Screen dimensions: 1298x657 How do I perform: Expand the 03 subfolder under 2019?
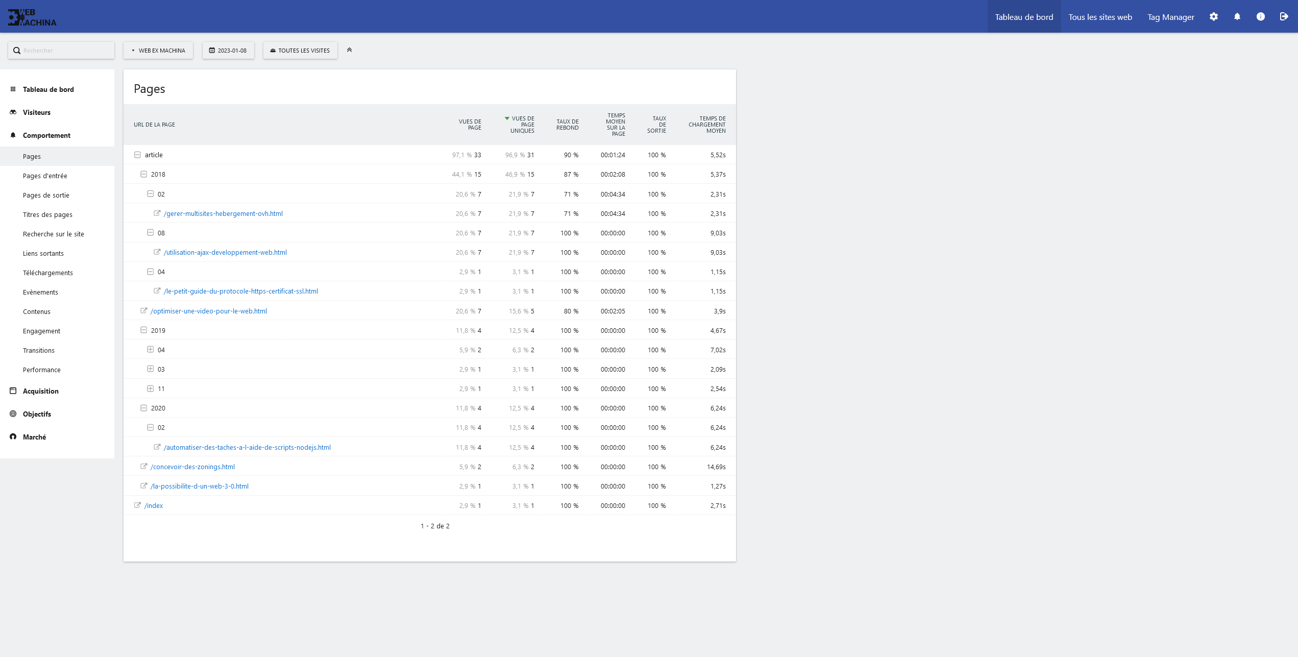[151, 369]
